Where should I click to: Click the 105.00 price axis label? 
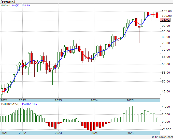167,11
